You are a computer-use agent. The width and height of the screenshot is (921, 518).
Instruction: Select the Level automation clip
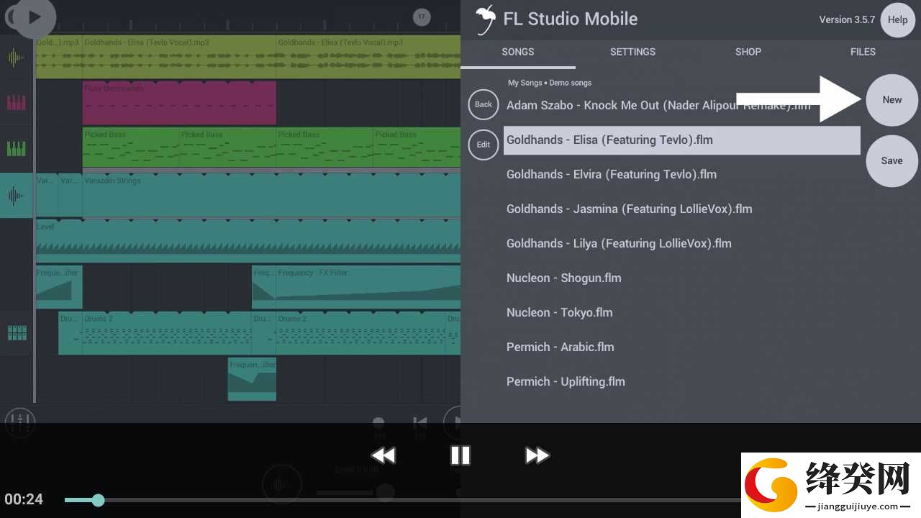pyautogui.click(x=248, y=241)
